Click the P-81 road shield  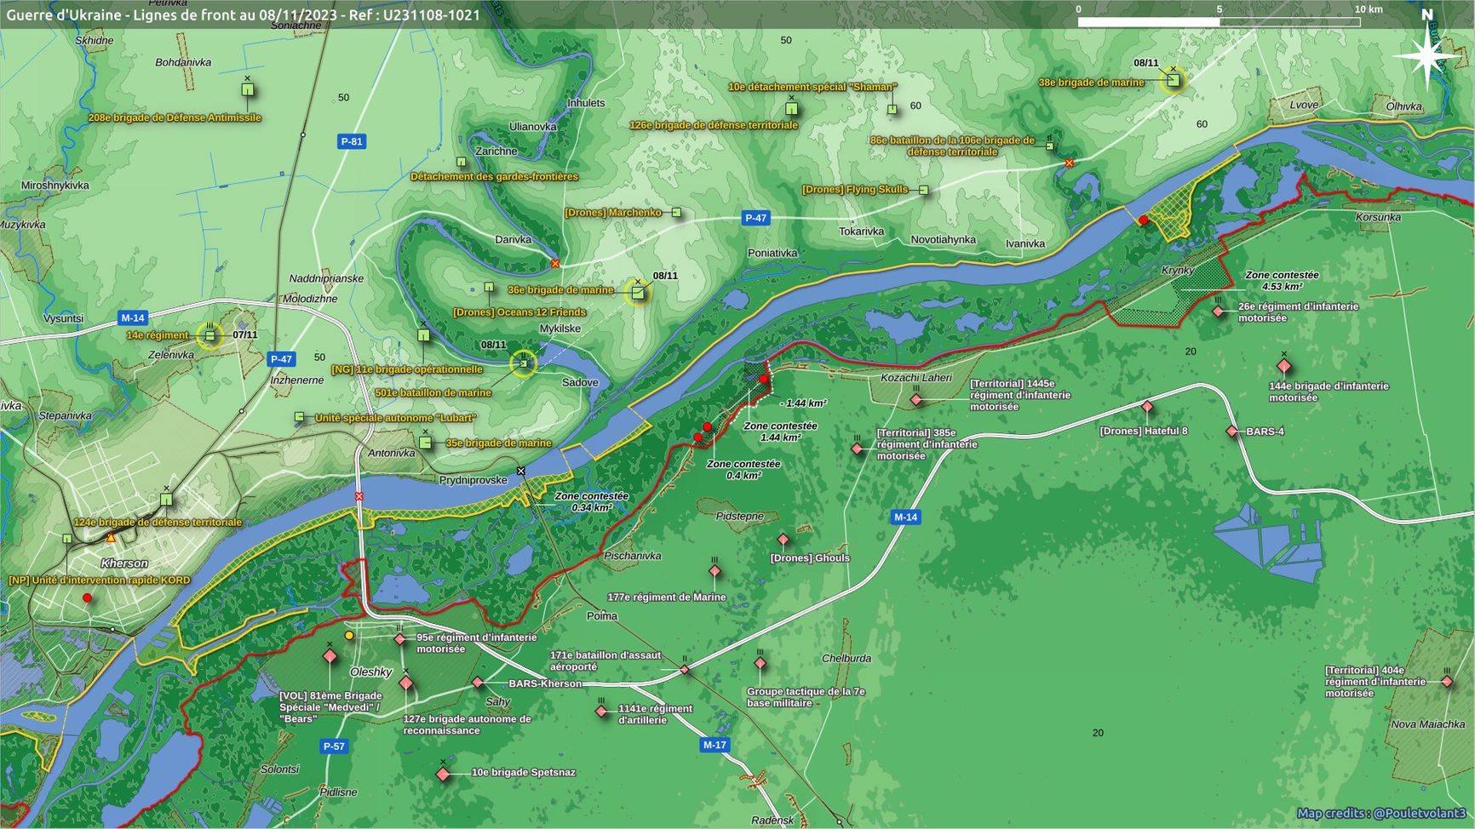point(351,142)
